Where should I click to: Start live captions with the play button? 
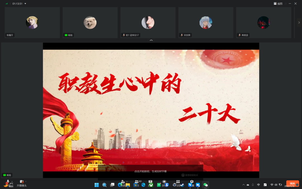tap(124, 162)
